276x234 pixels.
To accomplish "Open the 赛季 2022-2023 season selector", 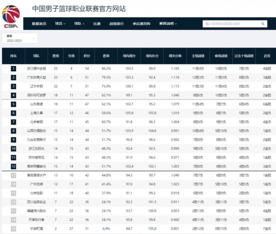I will click(x=20, y=38).
